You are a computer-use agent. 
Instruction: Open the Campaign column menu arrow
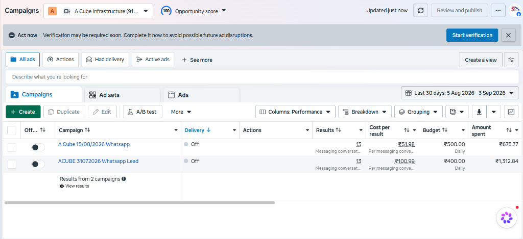176,130
